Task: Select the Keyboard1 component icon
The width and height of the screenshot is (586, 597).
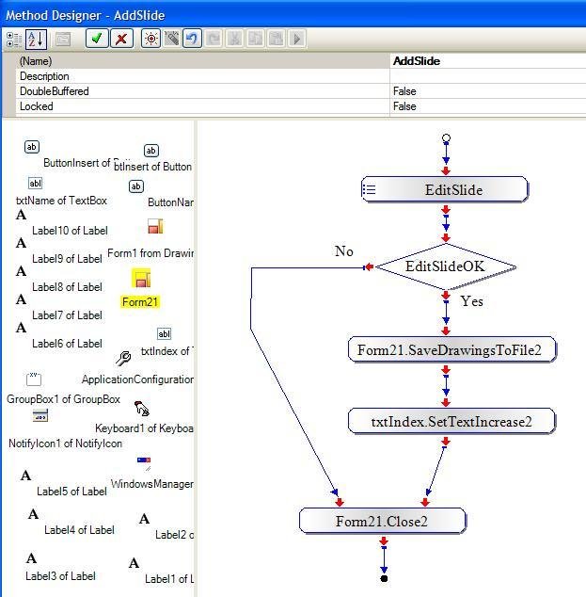Action: [x=142, y=409]
